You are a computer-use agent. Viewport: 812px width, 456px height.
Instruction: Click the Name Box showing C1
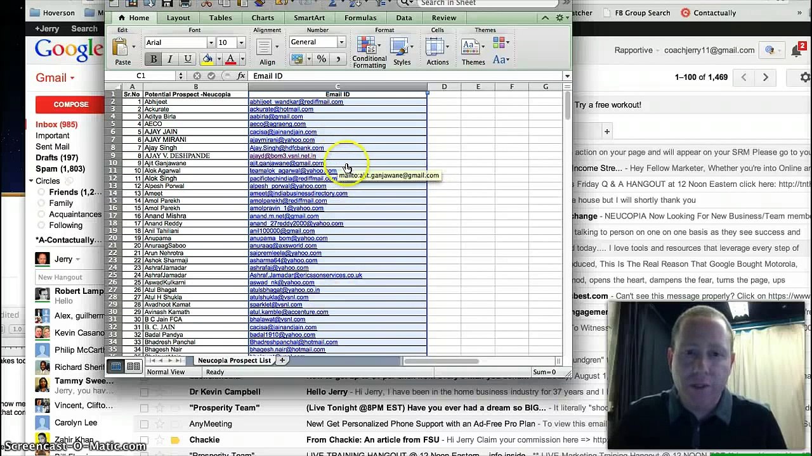click(x=141, y=76)
